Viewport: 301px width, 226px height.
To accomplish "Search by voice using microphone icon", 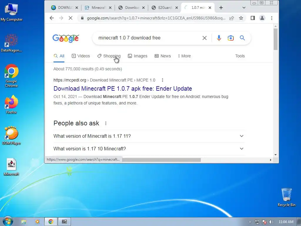I will pyautogui.click(x=219, y=38).
